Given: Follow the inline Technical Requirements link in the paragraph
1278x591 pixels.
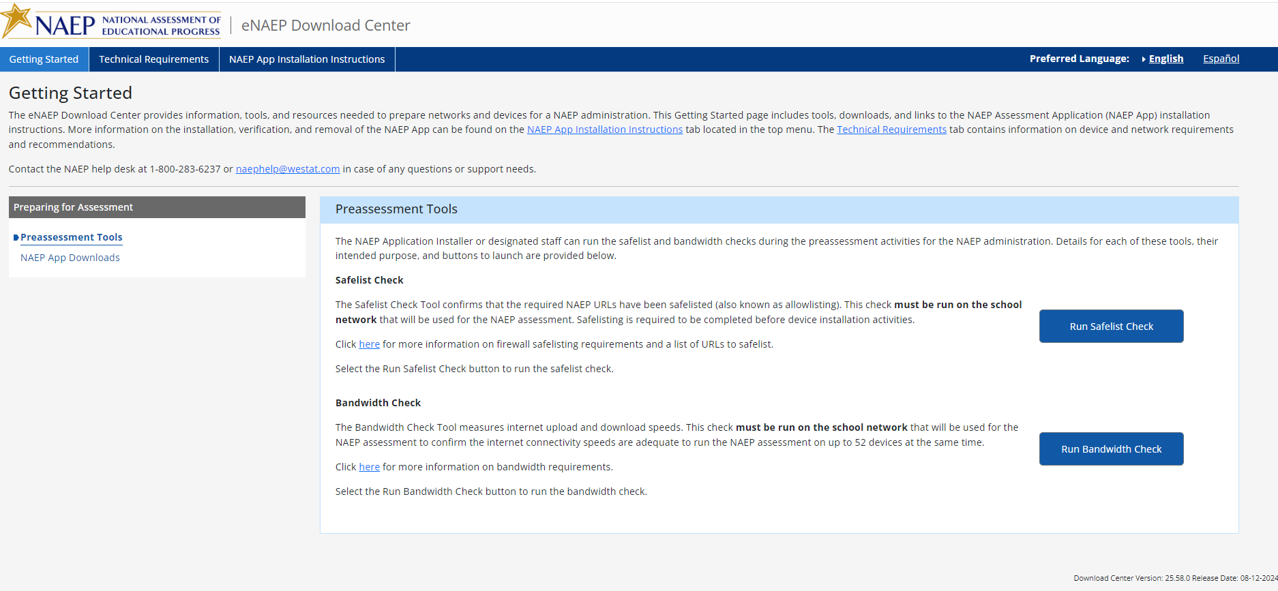Looking at the screenshot, I should pyautogui.click(x=891, y=130).
